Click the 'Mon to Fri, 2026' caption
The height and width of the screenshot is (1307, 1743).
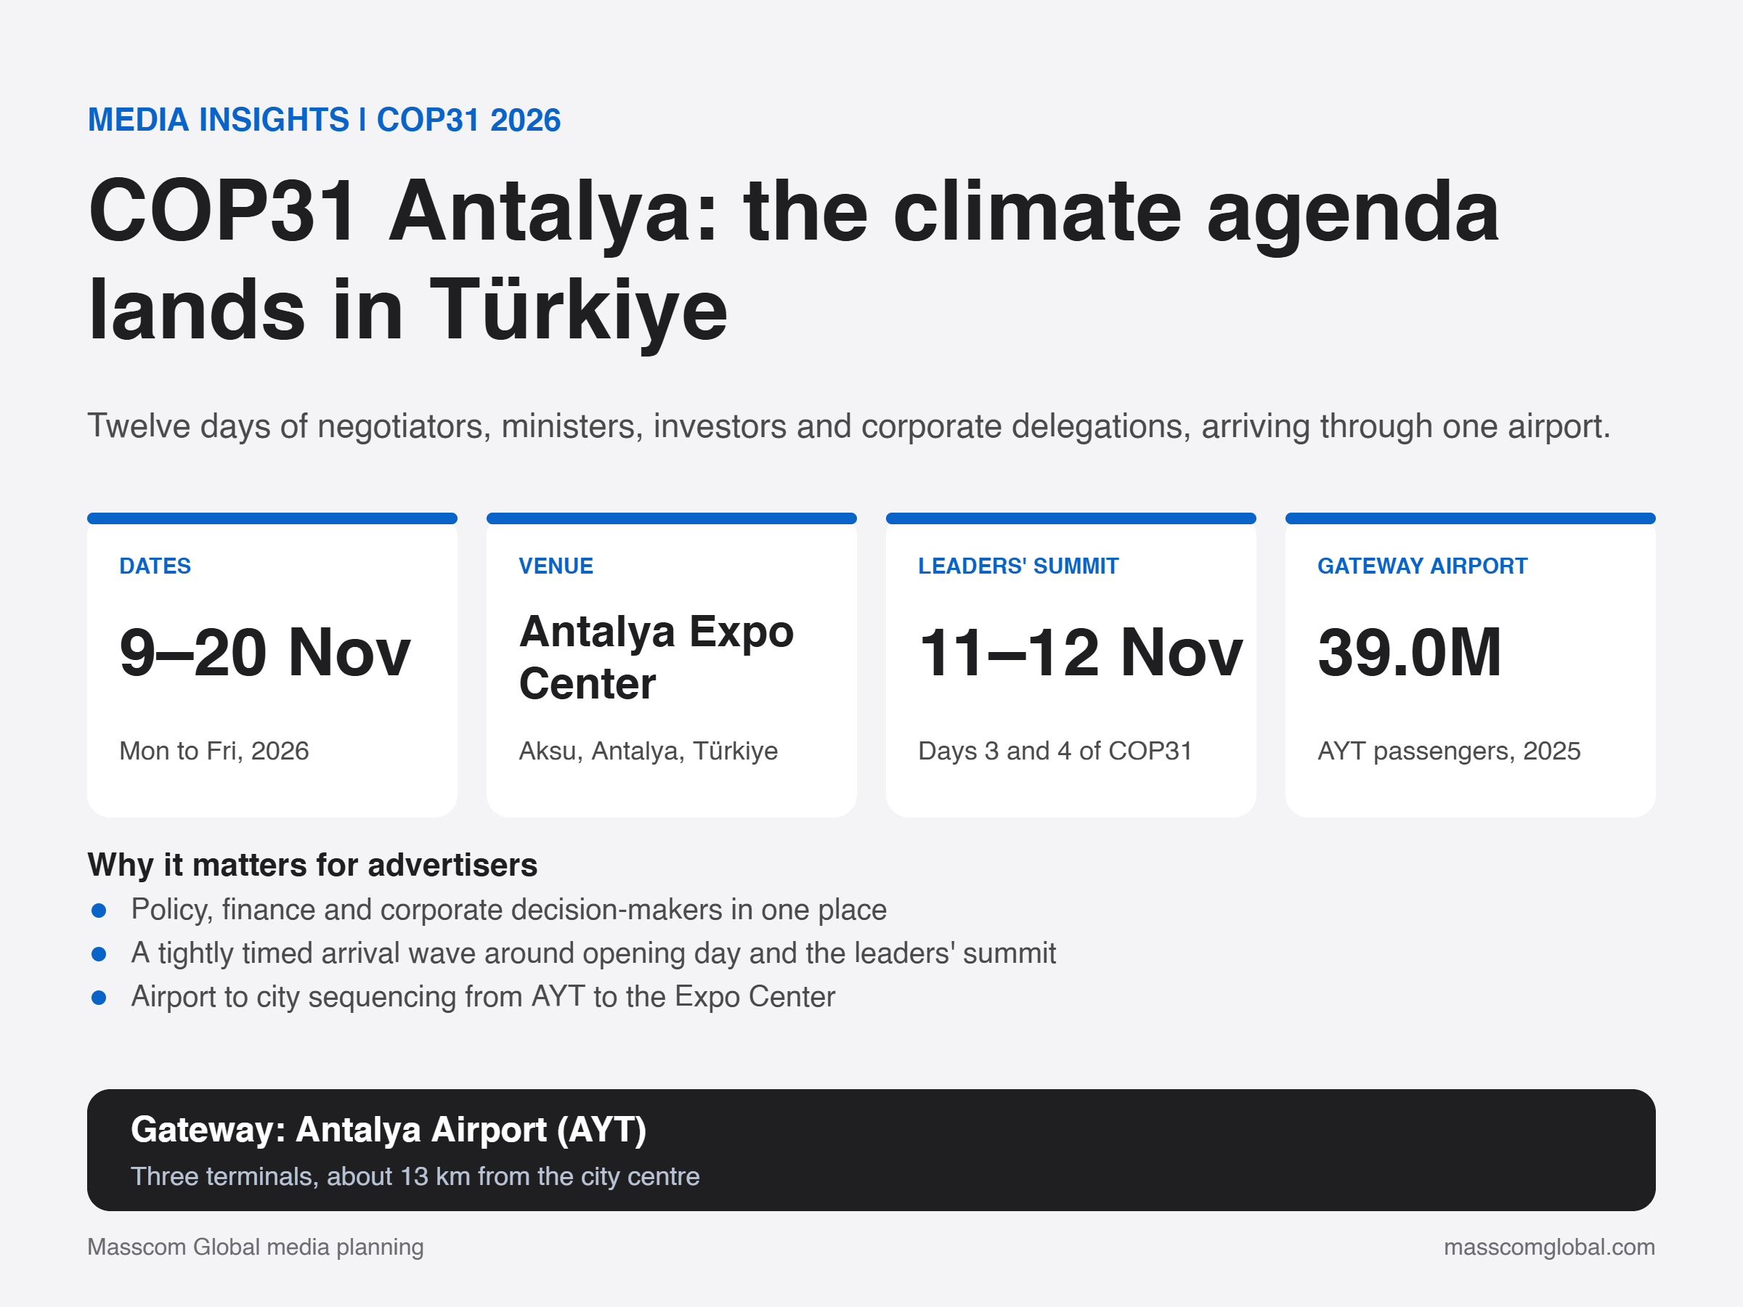pyautogui.click(x=214, y=751)
